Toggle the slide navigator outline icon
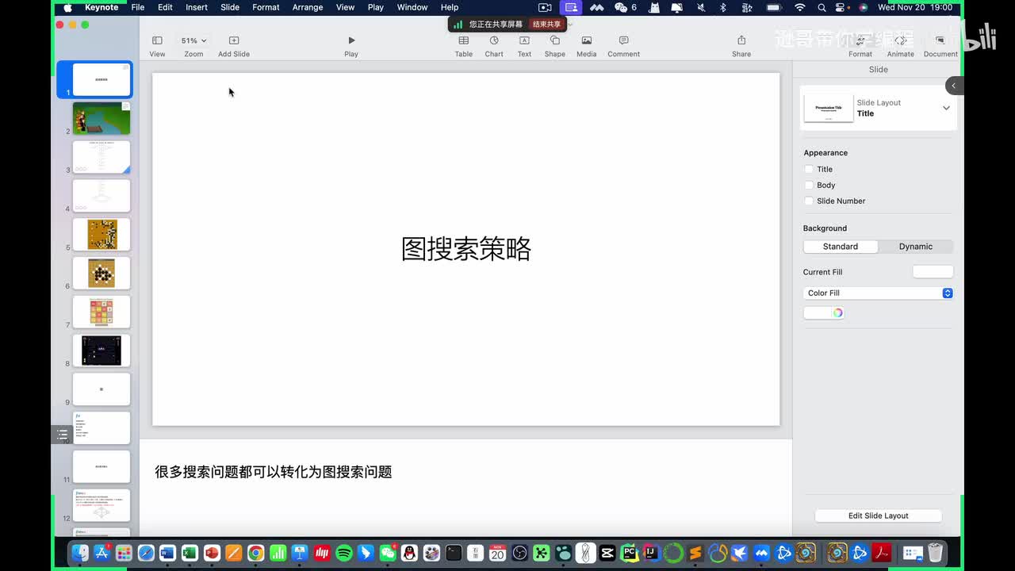This screenshot has height=571, width=1015. (x=62, y=434)
